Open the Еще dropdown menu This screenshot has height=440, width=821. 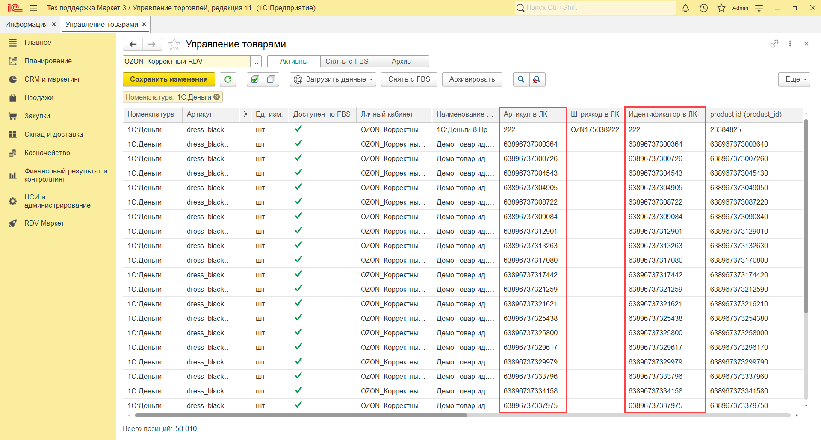click(794, 79)
